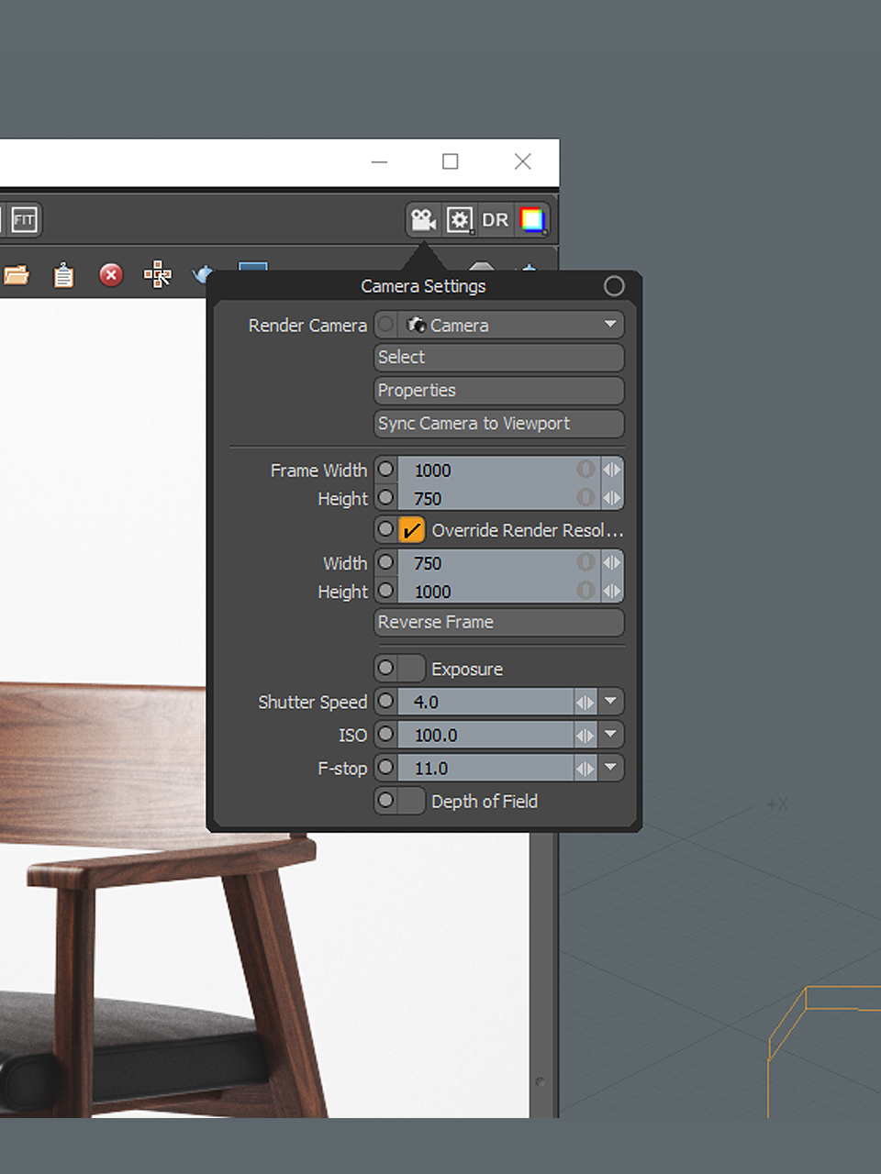The image size is (881, 1174).
Task: Click F-stop value 11.0
Action: coord(486,768)
